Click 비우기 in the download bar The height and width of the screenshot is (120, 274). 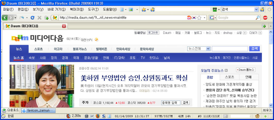(x=267, y=110)
